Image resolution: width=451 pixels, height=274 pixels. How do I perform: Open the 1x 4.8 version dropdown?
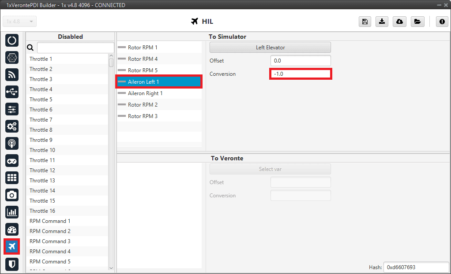coord(20,22)
